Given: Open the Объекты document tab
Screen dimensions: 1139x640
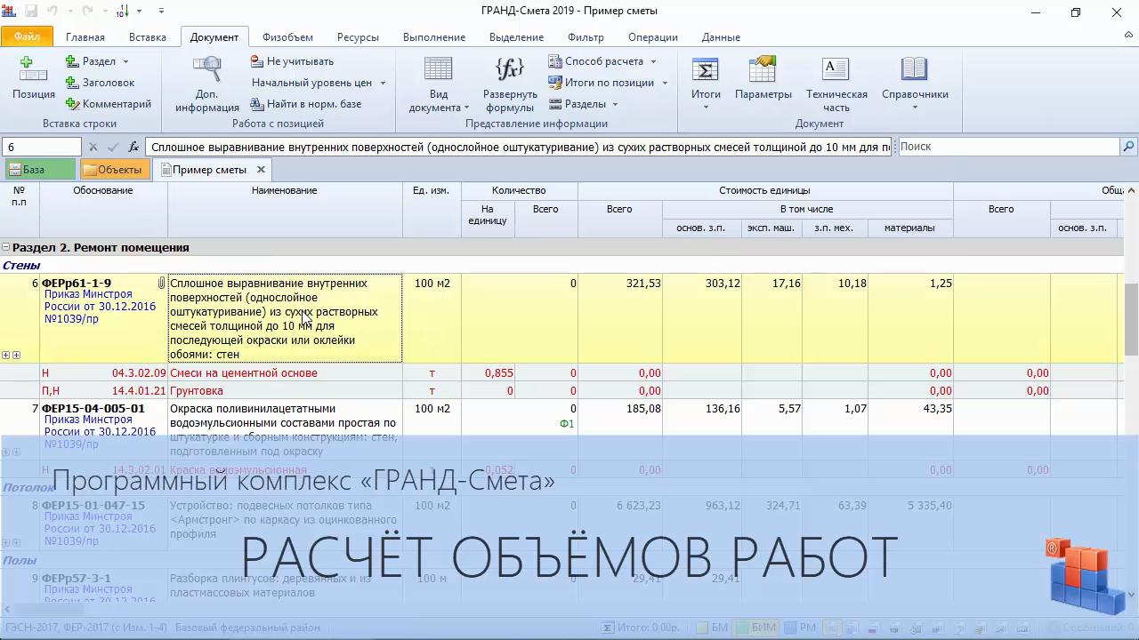Looking at the screenshot, I should (x=113, y=170).
